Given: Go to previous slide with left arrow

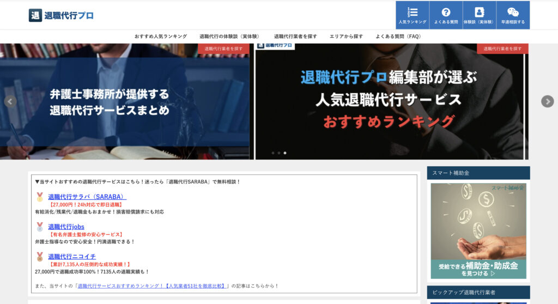Looking at the screenshot, I should tap(10, 101).
